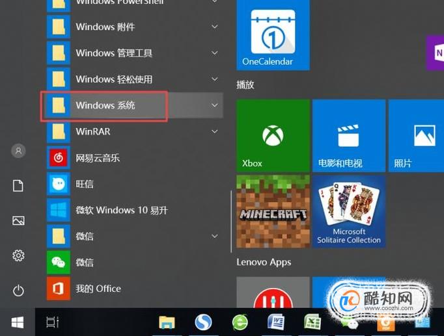Open File Explorer on the taskbar

point(167,322)
